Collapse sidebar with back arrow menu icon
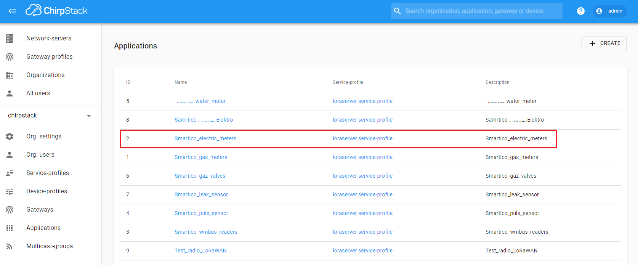 (x=12, y=11)
